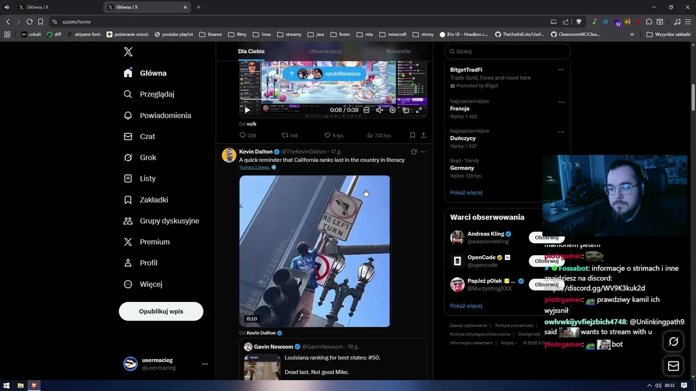Open the youtube playlist bookmark

coord(173,34)
